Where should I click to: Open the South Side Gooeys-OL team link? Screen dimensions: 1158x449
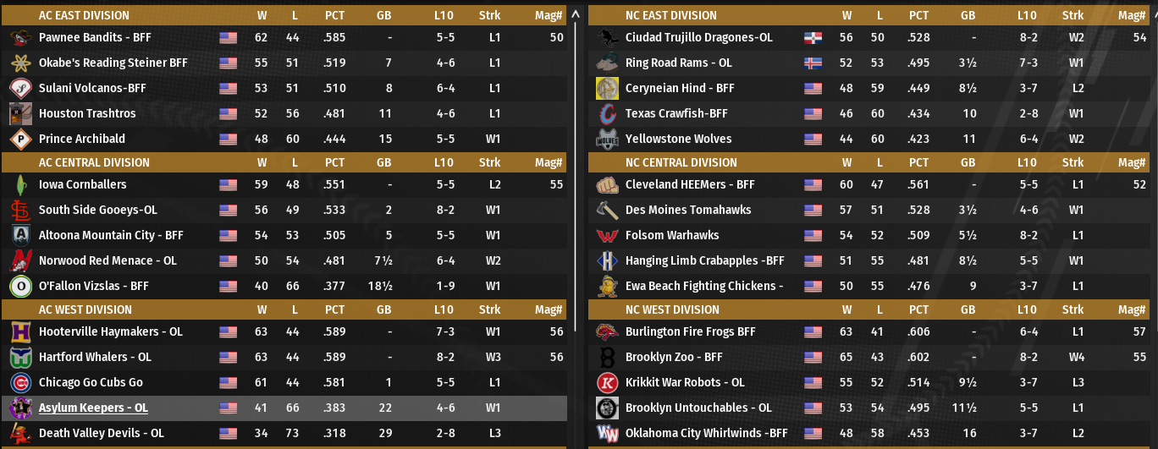click(x=98, y=210)
